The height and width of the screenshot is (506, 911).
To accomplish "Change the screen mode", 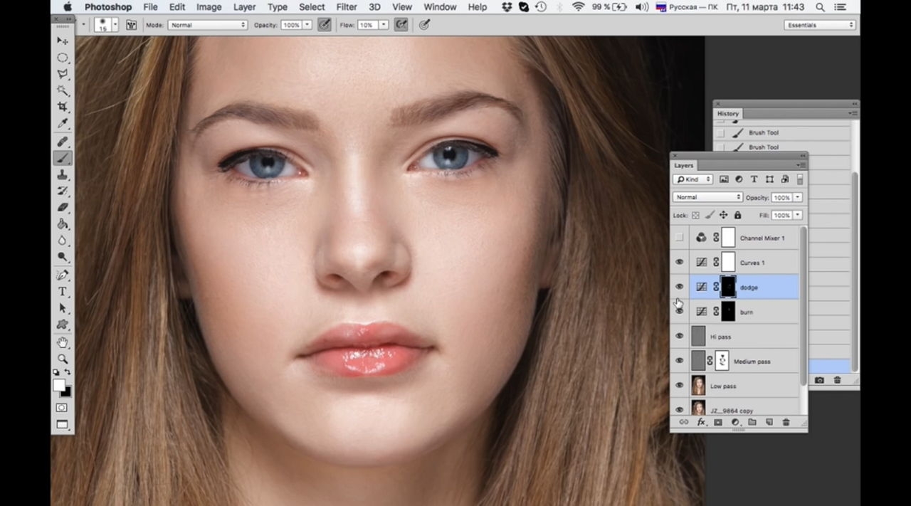I will tap(62, 425).
